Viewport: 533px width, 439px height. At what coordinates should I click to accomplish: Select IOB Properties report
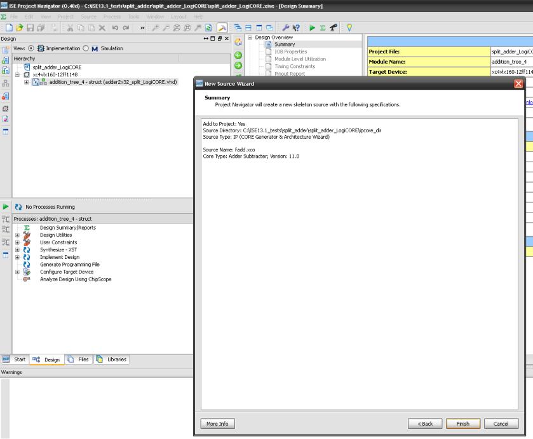[x=290, y=52]
